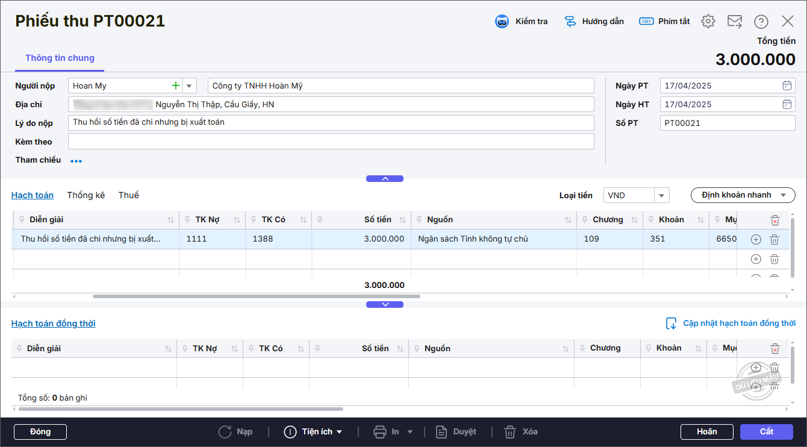This screenshot has width=807, height=447.
Task: Click green plus to add Người nộp
Action: coord(175,86)
